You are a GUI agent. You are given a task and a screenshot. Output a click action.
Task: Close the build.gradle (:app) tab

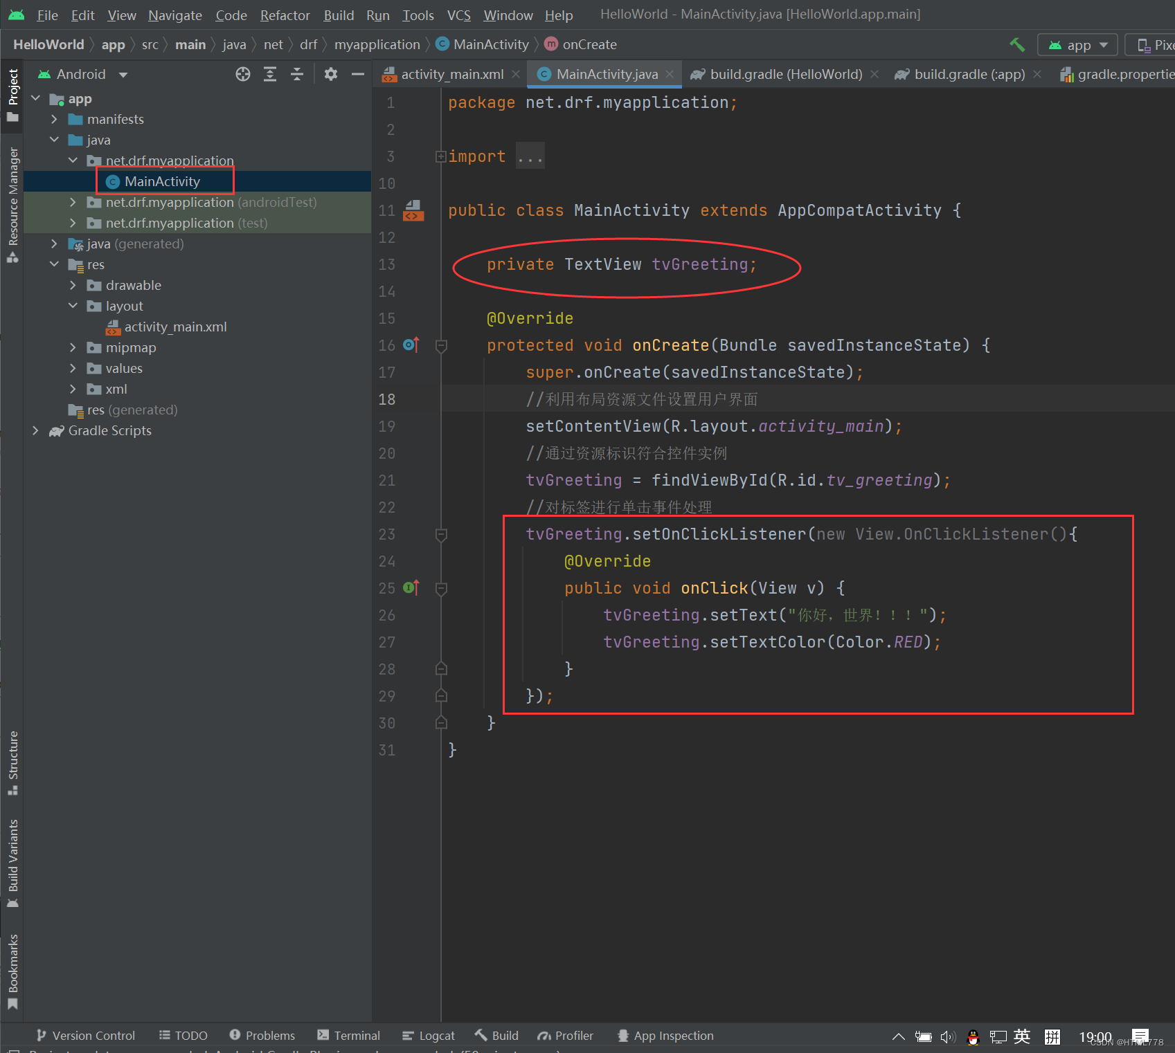(x=1037, y=74)
